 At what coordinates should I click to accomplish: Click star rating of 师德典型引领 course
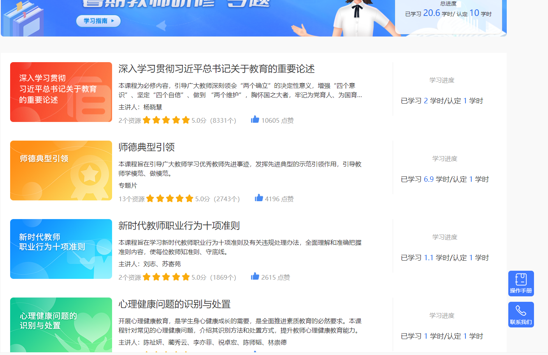(x=170, y=199)
